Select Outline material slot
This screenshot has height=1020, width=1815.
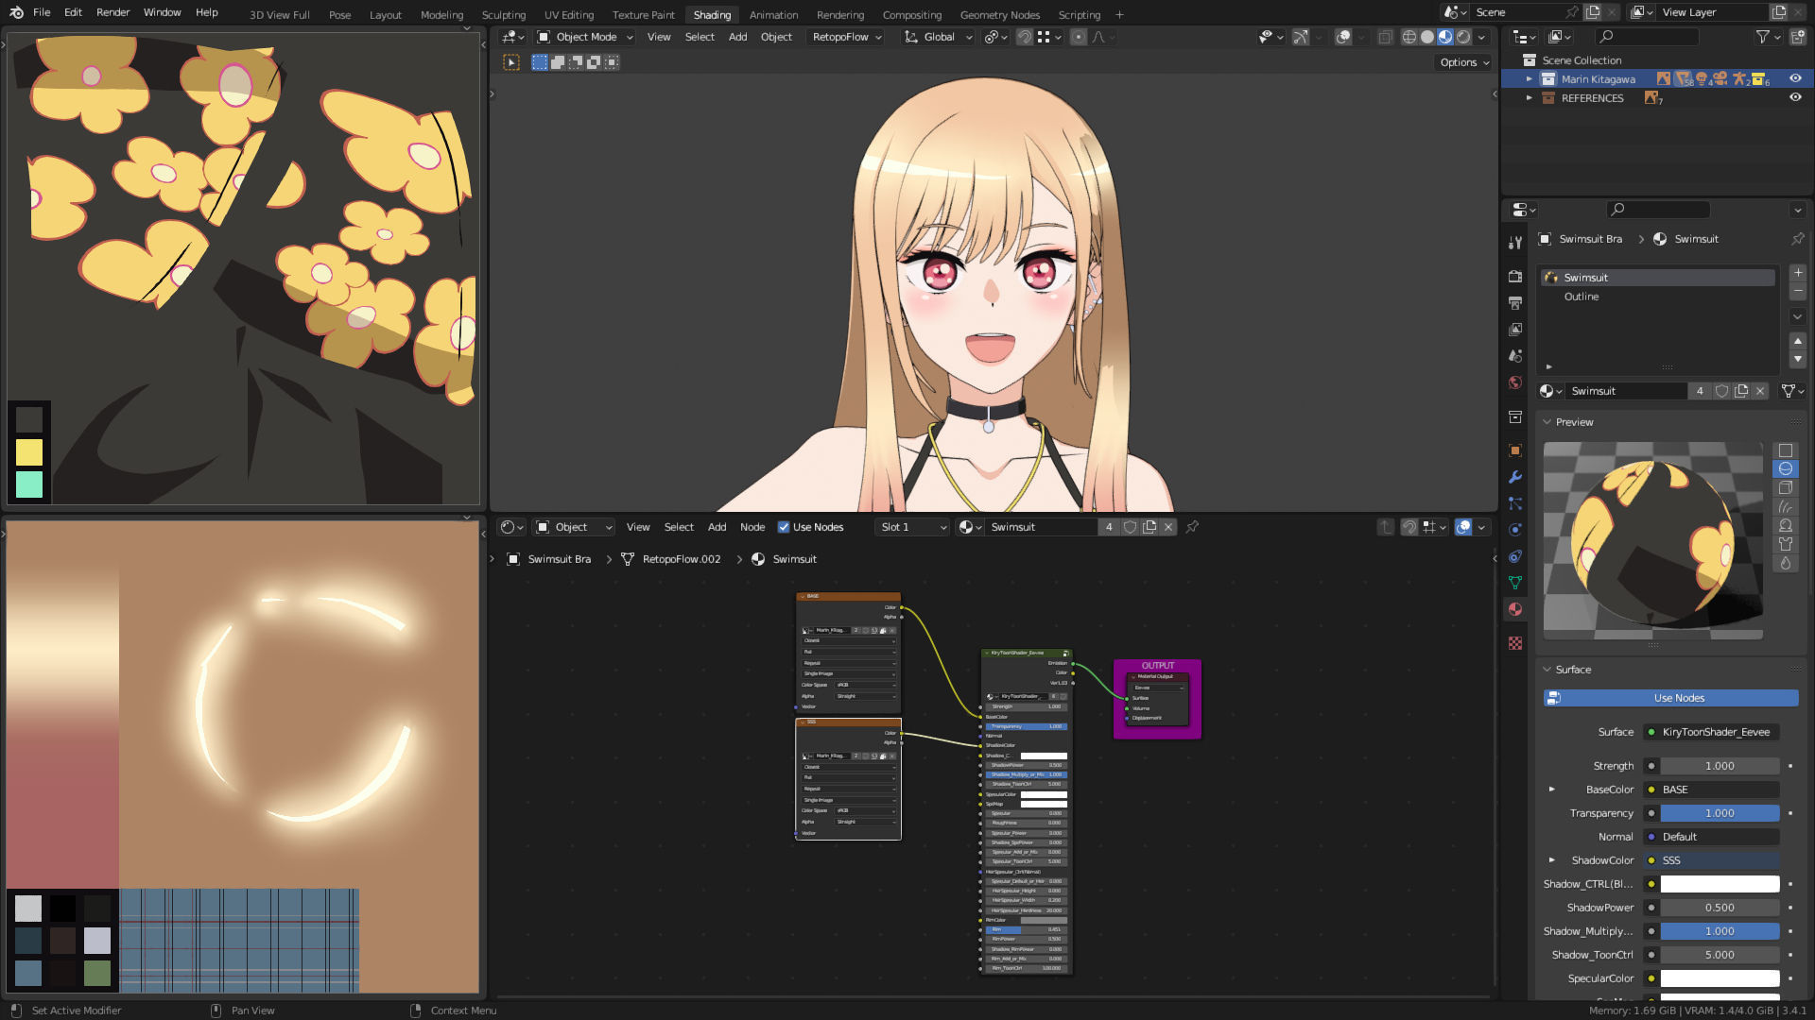(x=1658, y=297)
